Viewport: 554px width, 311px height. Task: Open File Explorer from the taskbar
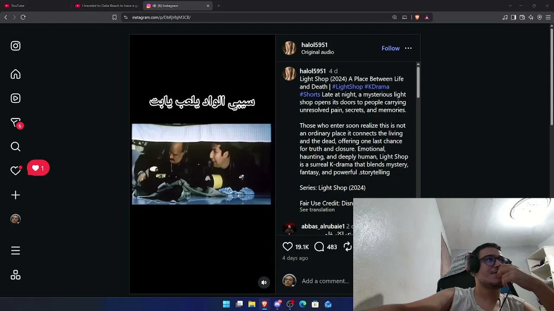click(x=252, y=304)
